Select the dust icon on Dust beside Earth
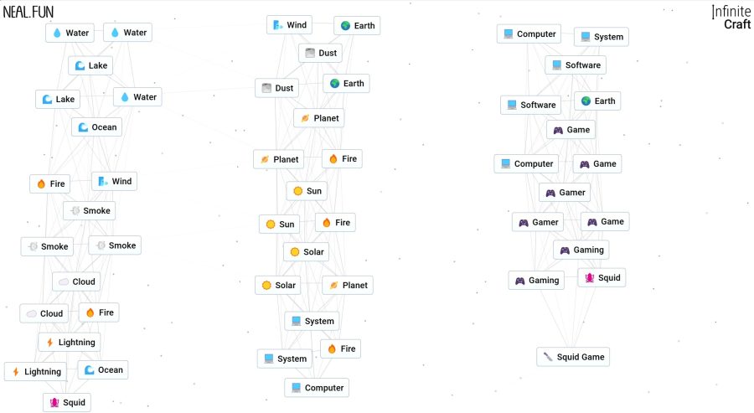The image size is (754, 413). pos(266,88)
